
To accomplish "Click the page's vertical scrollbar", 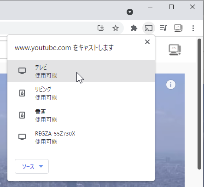I will [199, 104].
